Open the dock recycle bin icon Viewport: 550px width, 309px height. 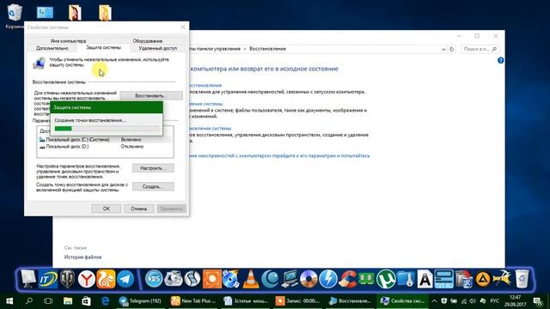(x=522, y=279)
